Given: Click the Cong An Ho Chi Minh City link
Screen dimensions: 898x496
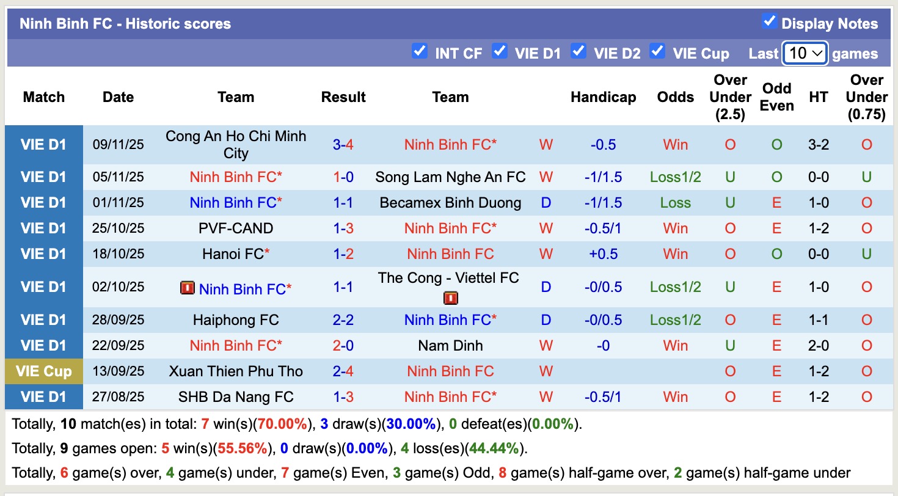Looking at the screenshot, I should point(236,144).
